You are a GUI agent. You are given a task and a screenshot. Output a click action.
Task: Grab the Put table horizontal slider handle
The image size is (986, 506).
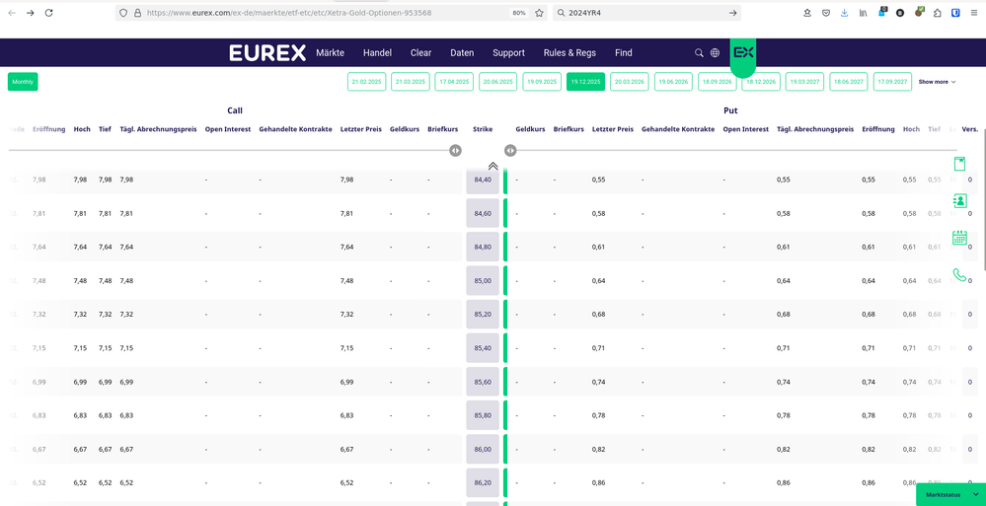510,150
